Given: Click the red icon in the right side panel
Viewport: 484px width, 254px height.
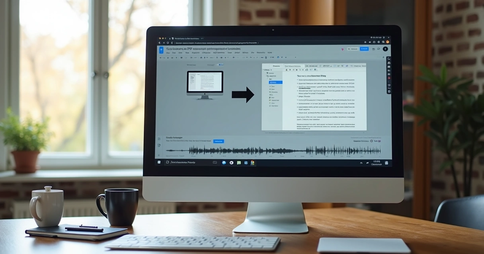Looking at the screenshot, I should coord(389,78).
